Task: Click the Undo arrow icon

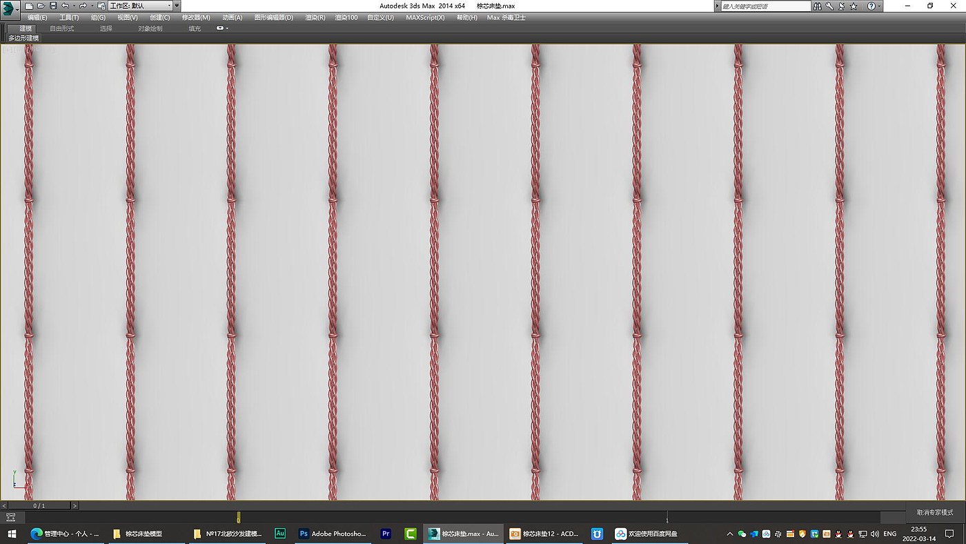Action: pos(66,6)
